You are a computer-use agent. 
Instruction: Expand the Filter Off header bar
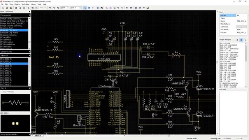tap(15, 56)
